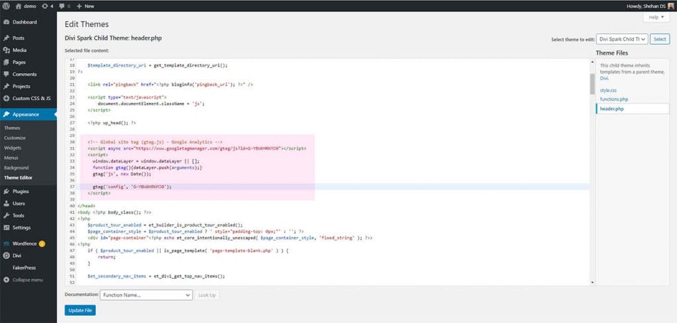Click the editor scrollbar up arrow

click(x=592, y=61)
